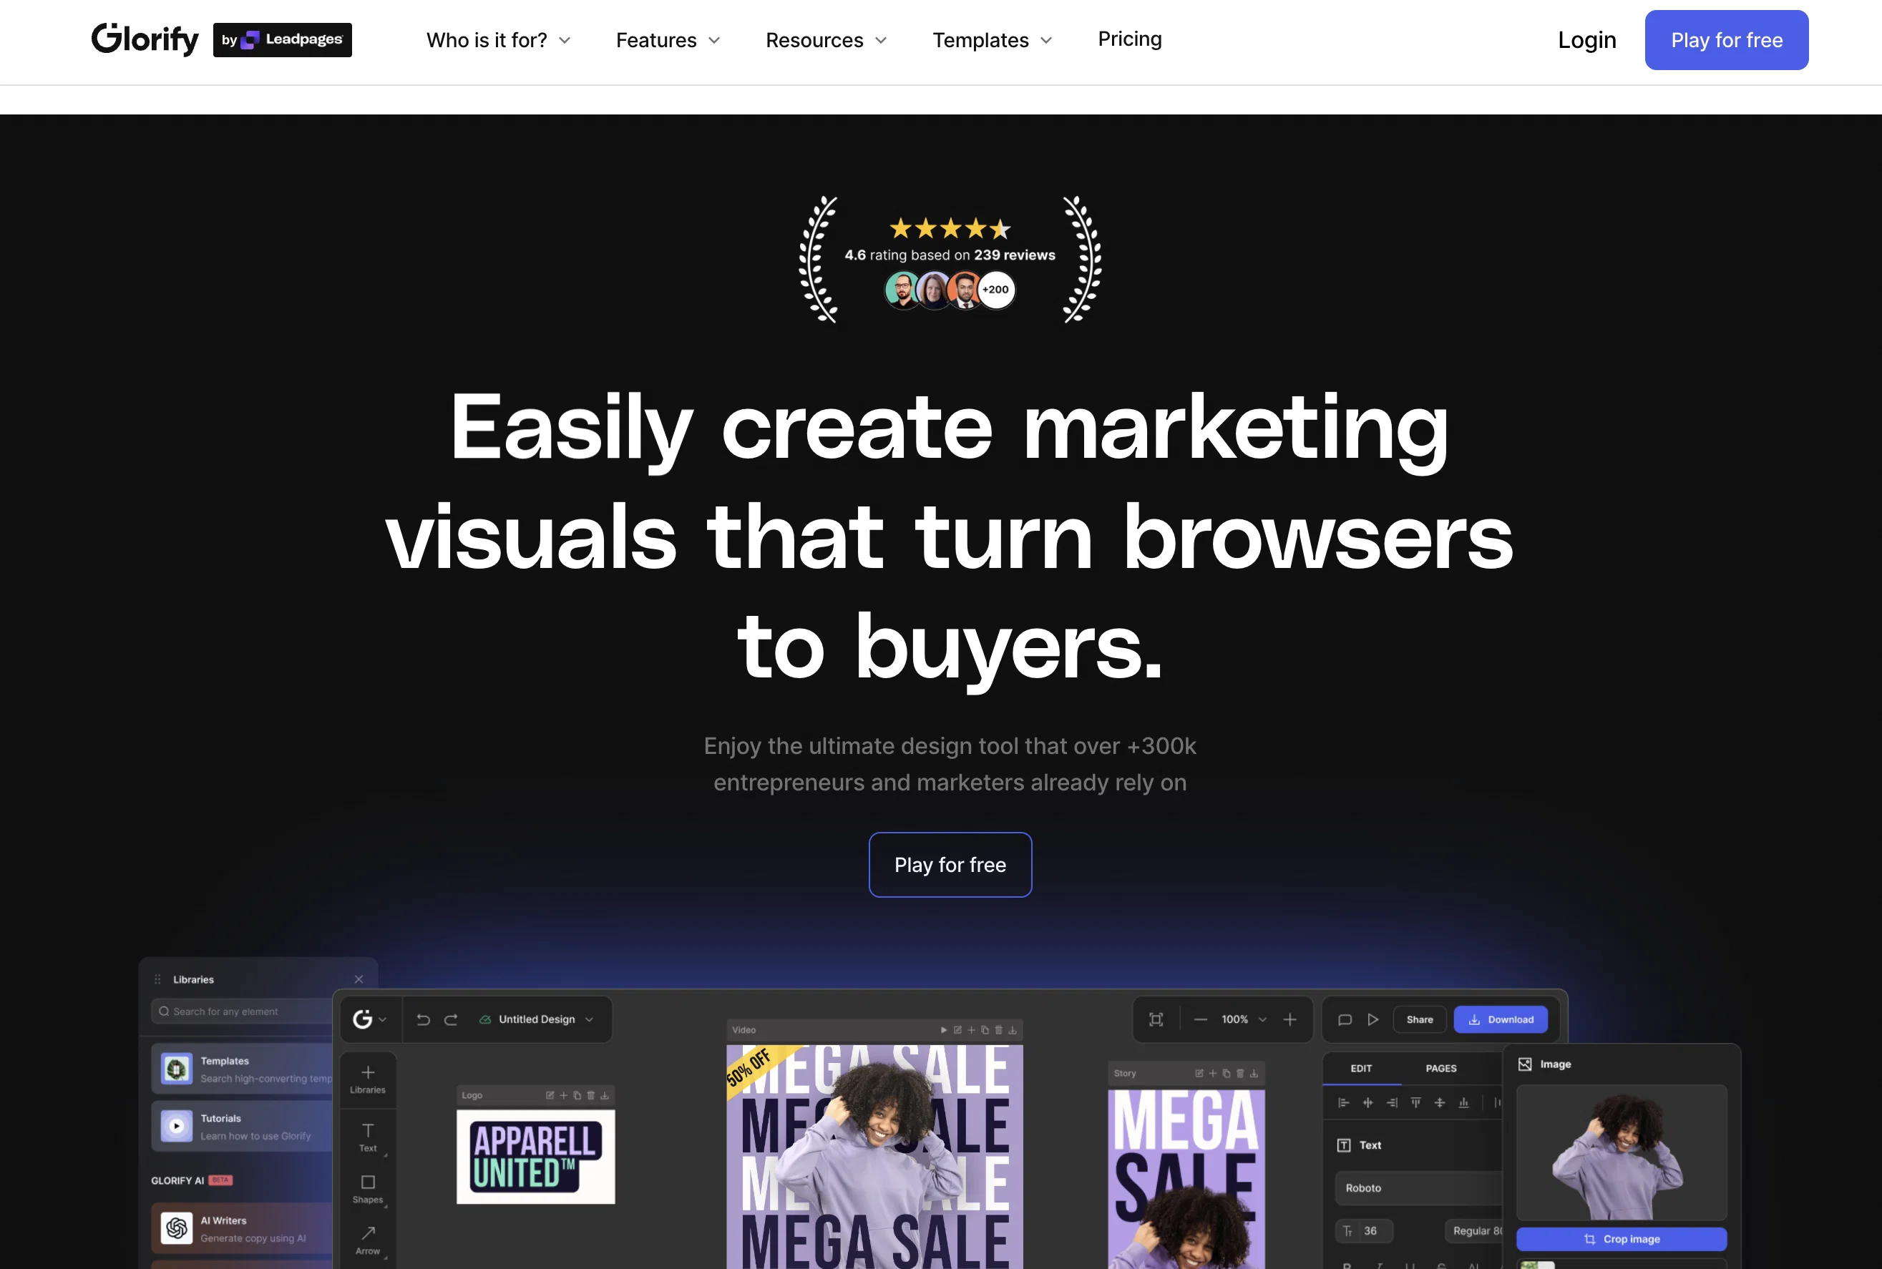Screen dimensions: 1882x1269
Task: Click the "4.6 rating based on 239 reviews" text
Action: coord(950,255)
